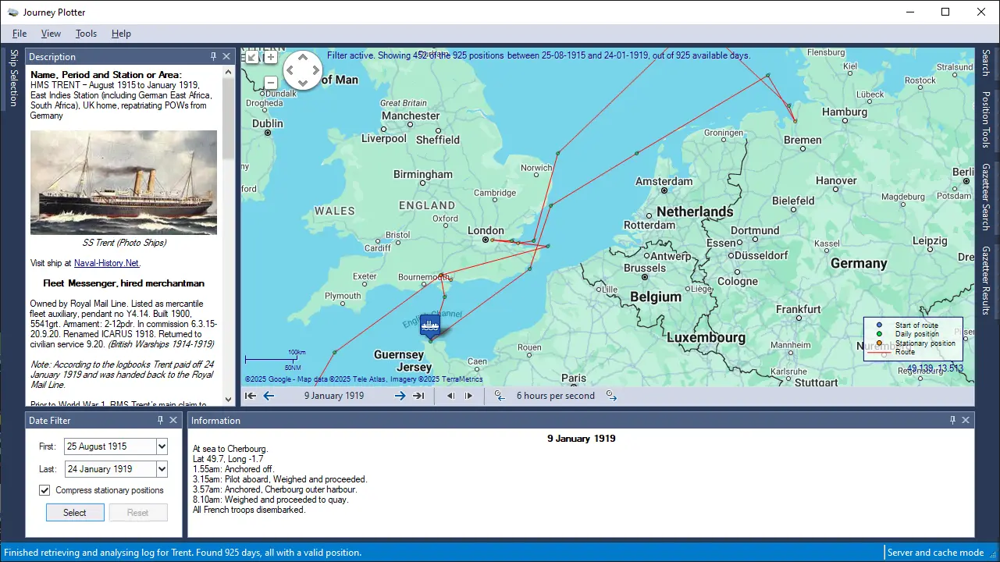Click the ship marker on the map

(x=430, y=325)
